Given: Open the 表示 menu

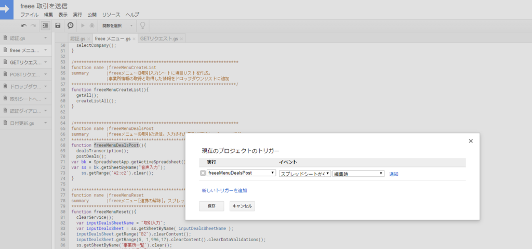Looking at the screenshot, I should 63,15.
